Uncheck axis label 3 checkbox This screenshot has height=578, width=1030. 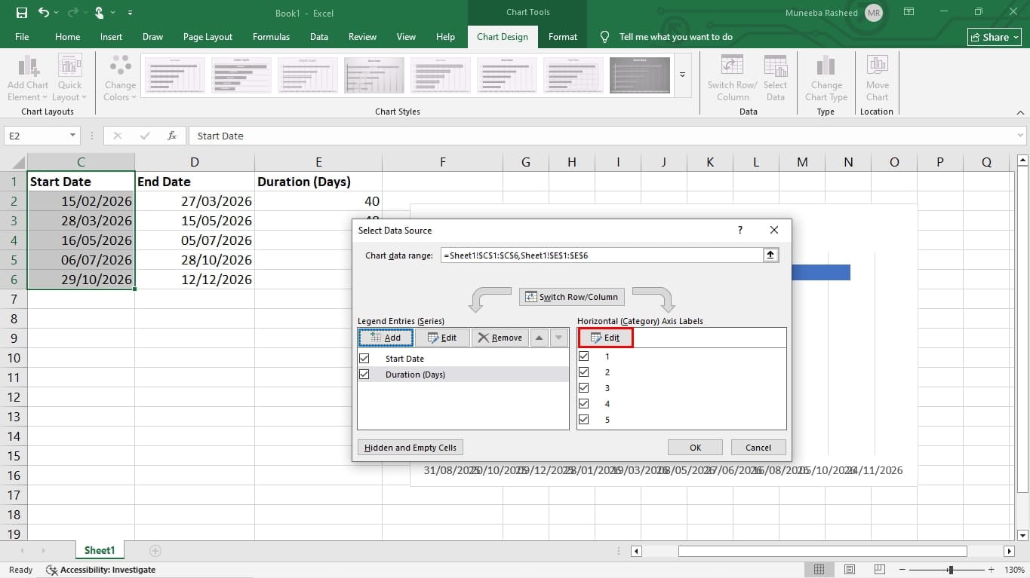tap(583, 388)
